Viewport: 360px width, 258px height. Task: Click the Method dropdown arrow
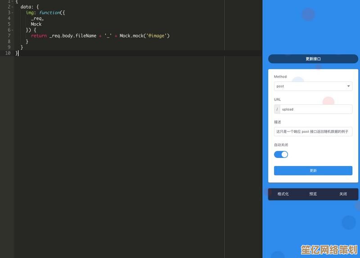click(x=348, y=86)
